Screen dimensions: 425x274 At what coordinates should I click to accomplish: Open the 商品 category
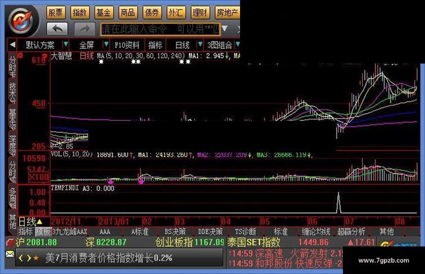tap(128, 12)
